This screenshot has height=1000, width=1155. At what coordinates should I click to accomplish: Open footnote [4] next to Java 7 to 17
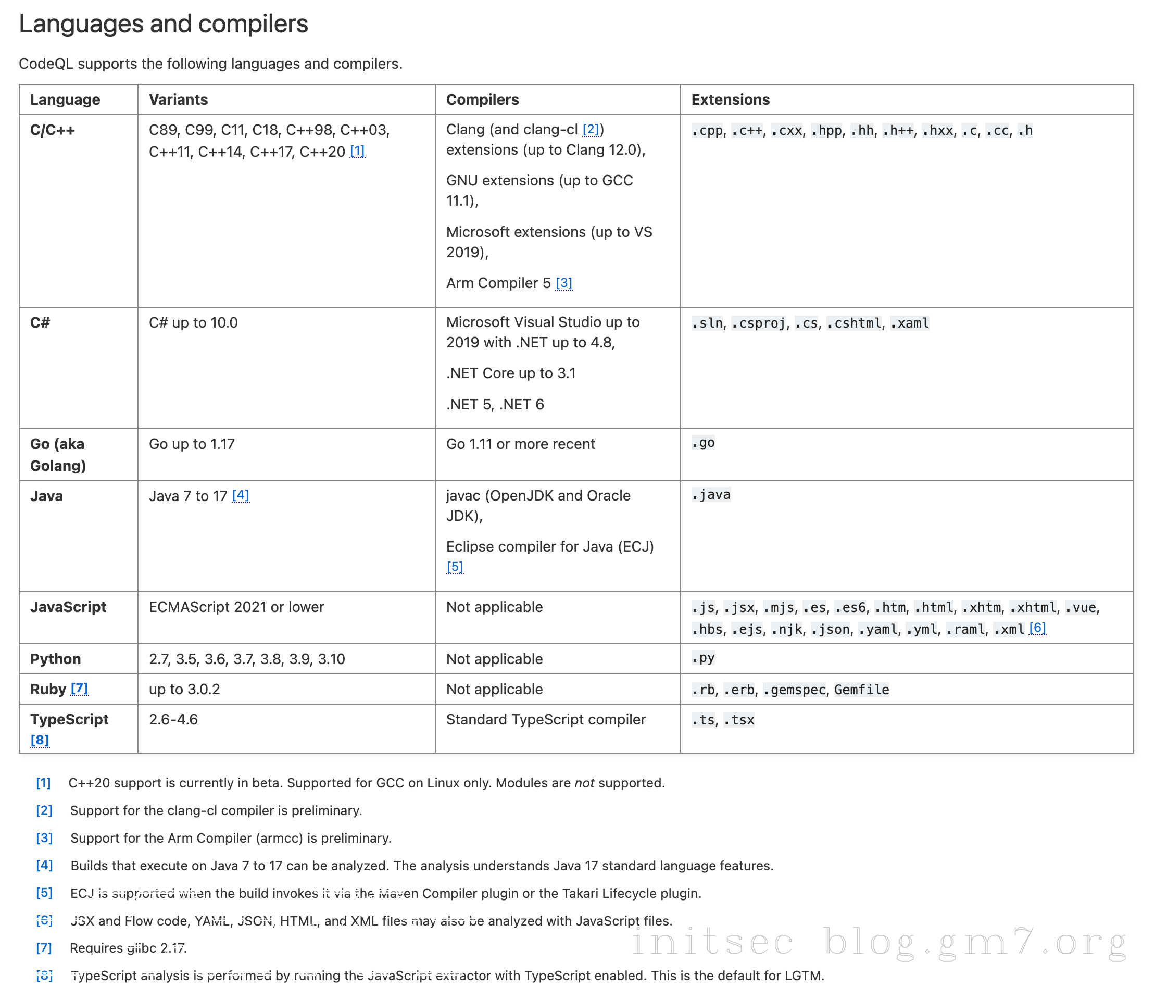click(x=241, y=495)
